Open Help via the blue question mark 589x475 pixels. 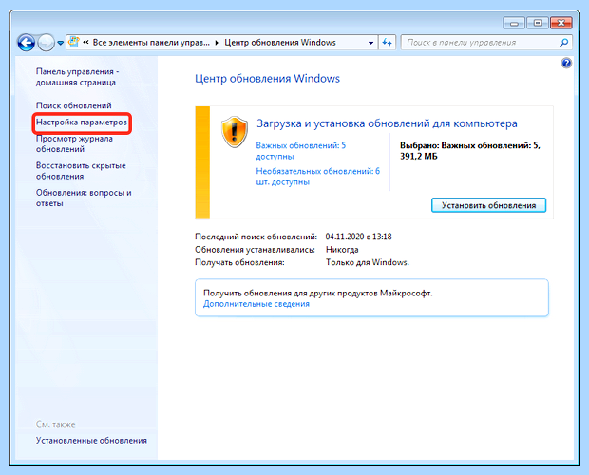click(566, 63)
